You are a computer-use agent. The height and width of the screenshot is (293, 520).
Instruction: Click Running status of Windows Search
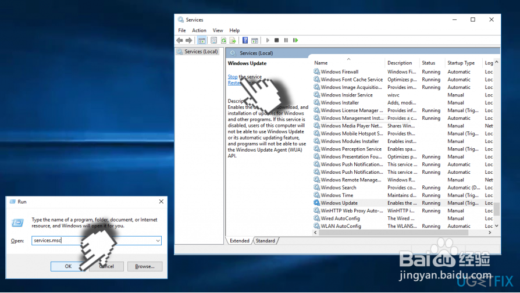[431, 187]
